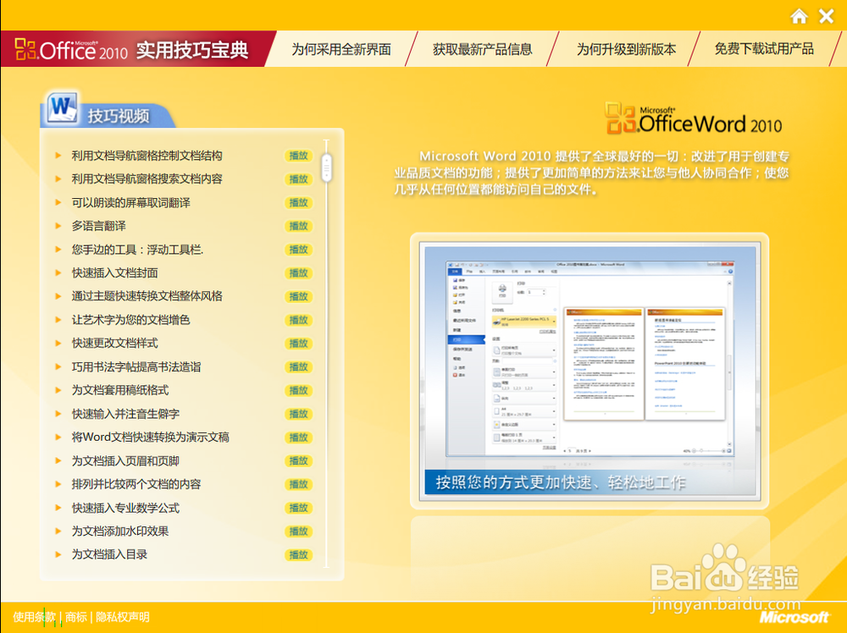Image resolution: width=847 pixels, height=633 pixels.
Task: Click the Microsoft Office Word 2010 logo
Action: coord(694,118)
